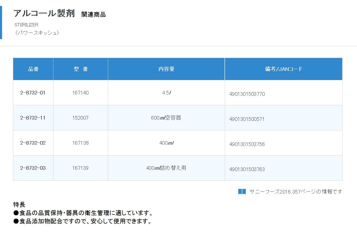Click JAN code 4901301503756

(247, 144)
